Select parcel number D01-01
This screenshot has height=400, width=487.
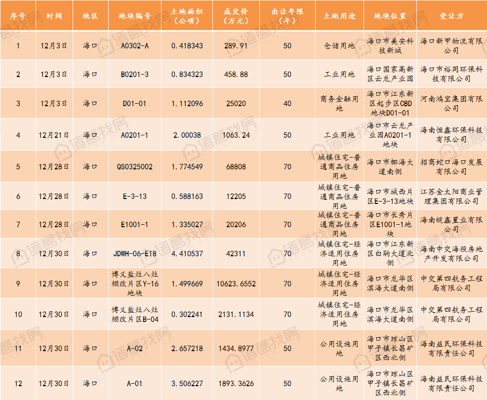click(x=134, y=103)
